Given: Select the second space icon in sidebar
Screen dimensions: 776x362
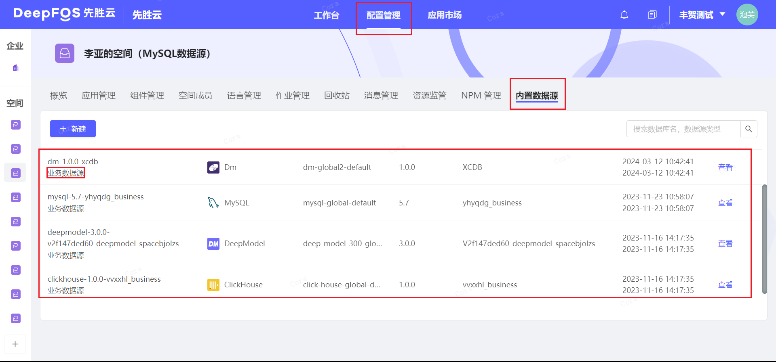Looking at the screenshot, I should (15, 149).
